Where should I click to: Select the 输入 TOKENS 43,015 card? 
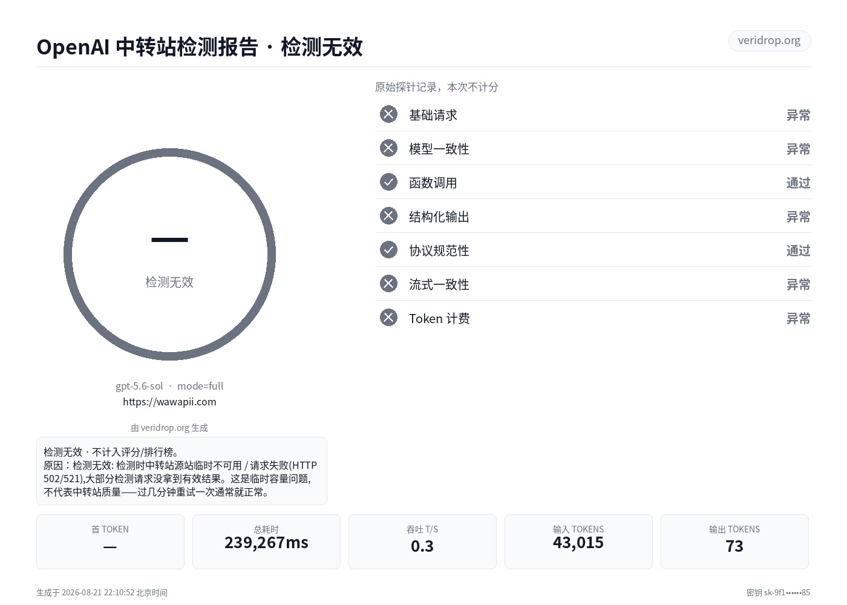pyautogui.click(x=578, y=541)
